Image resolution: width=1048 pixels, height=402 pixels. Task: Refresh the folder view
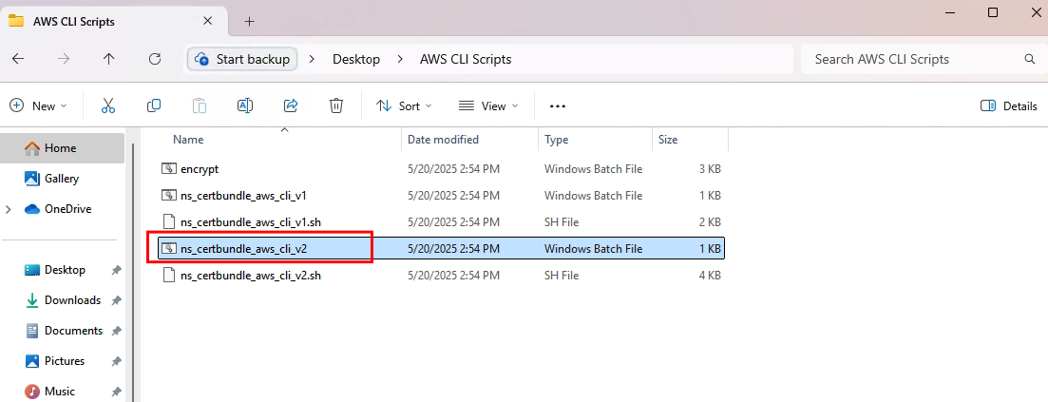[154, 59]
